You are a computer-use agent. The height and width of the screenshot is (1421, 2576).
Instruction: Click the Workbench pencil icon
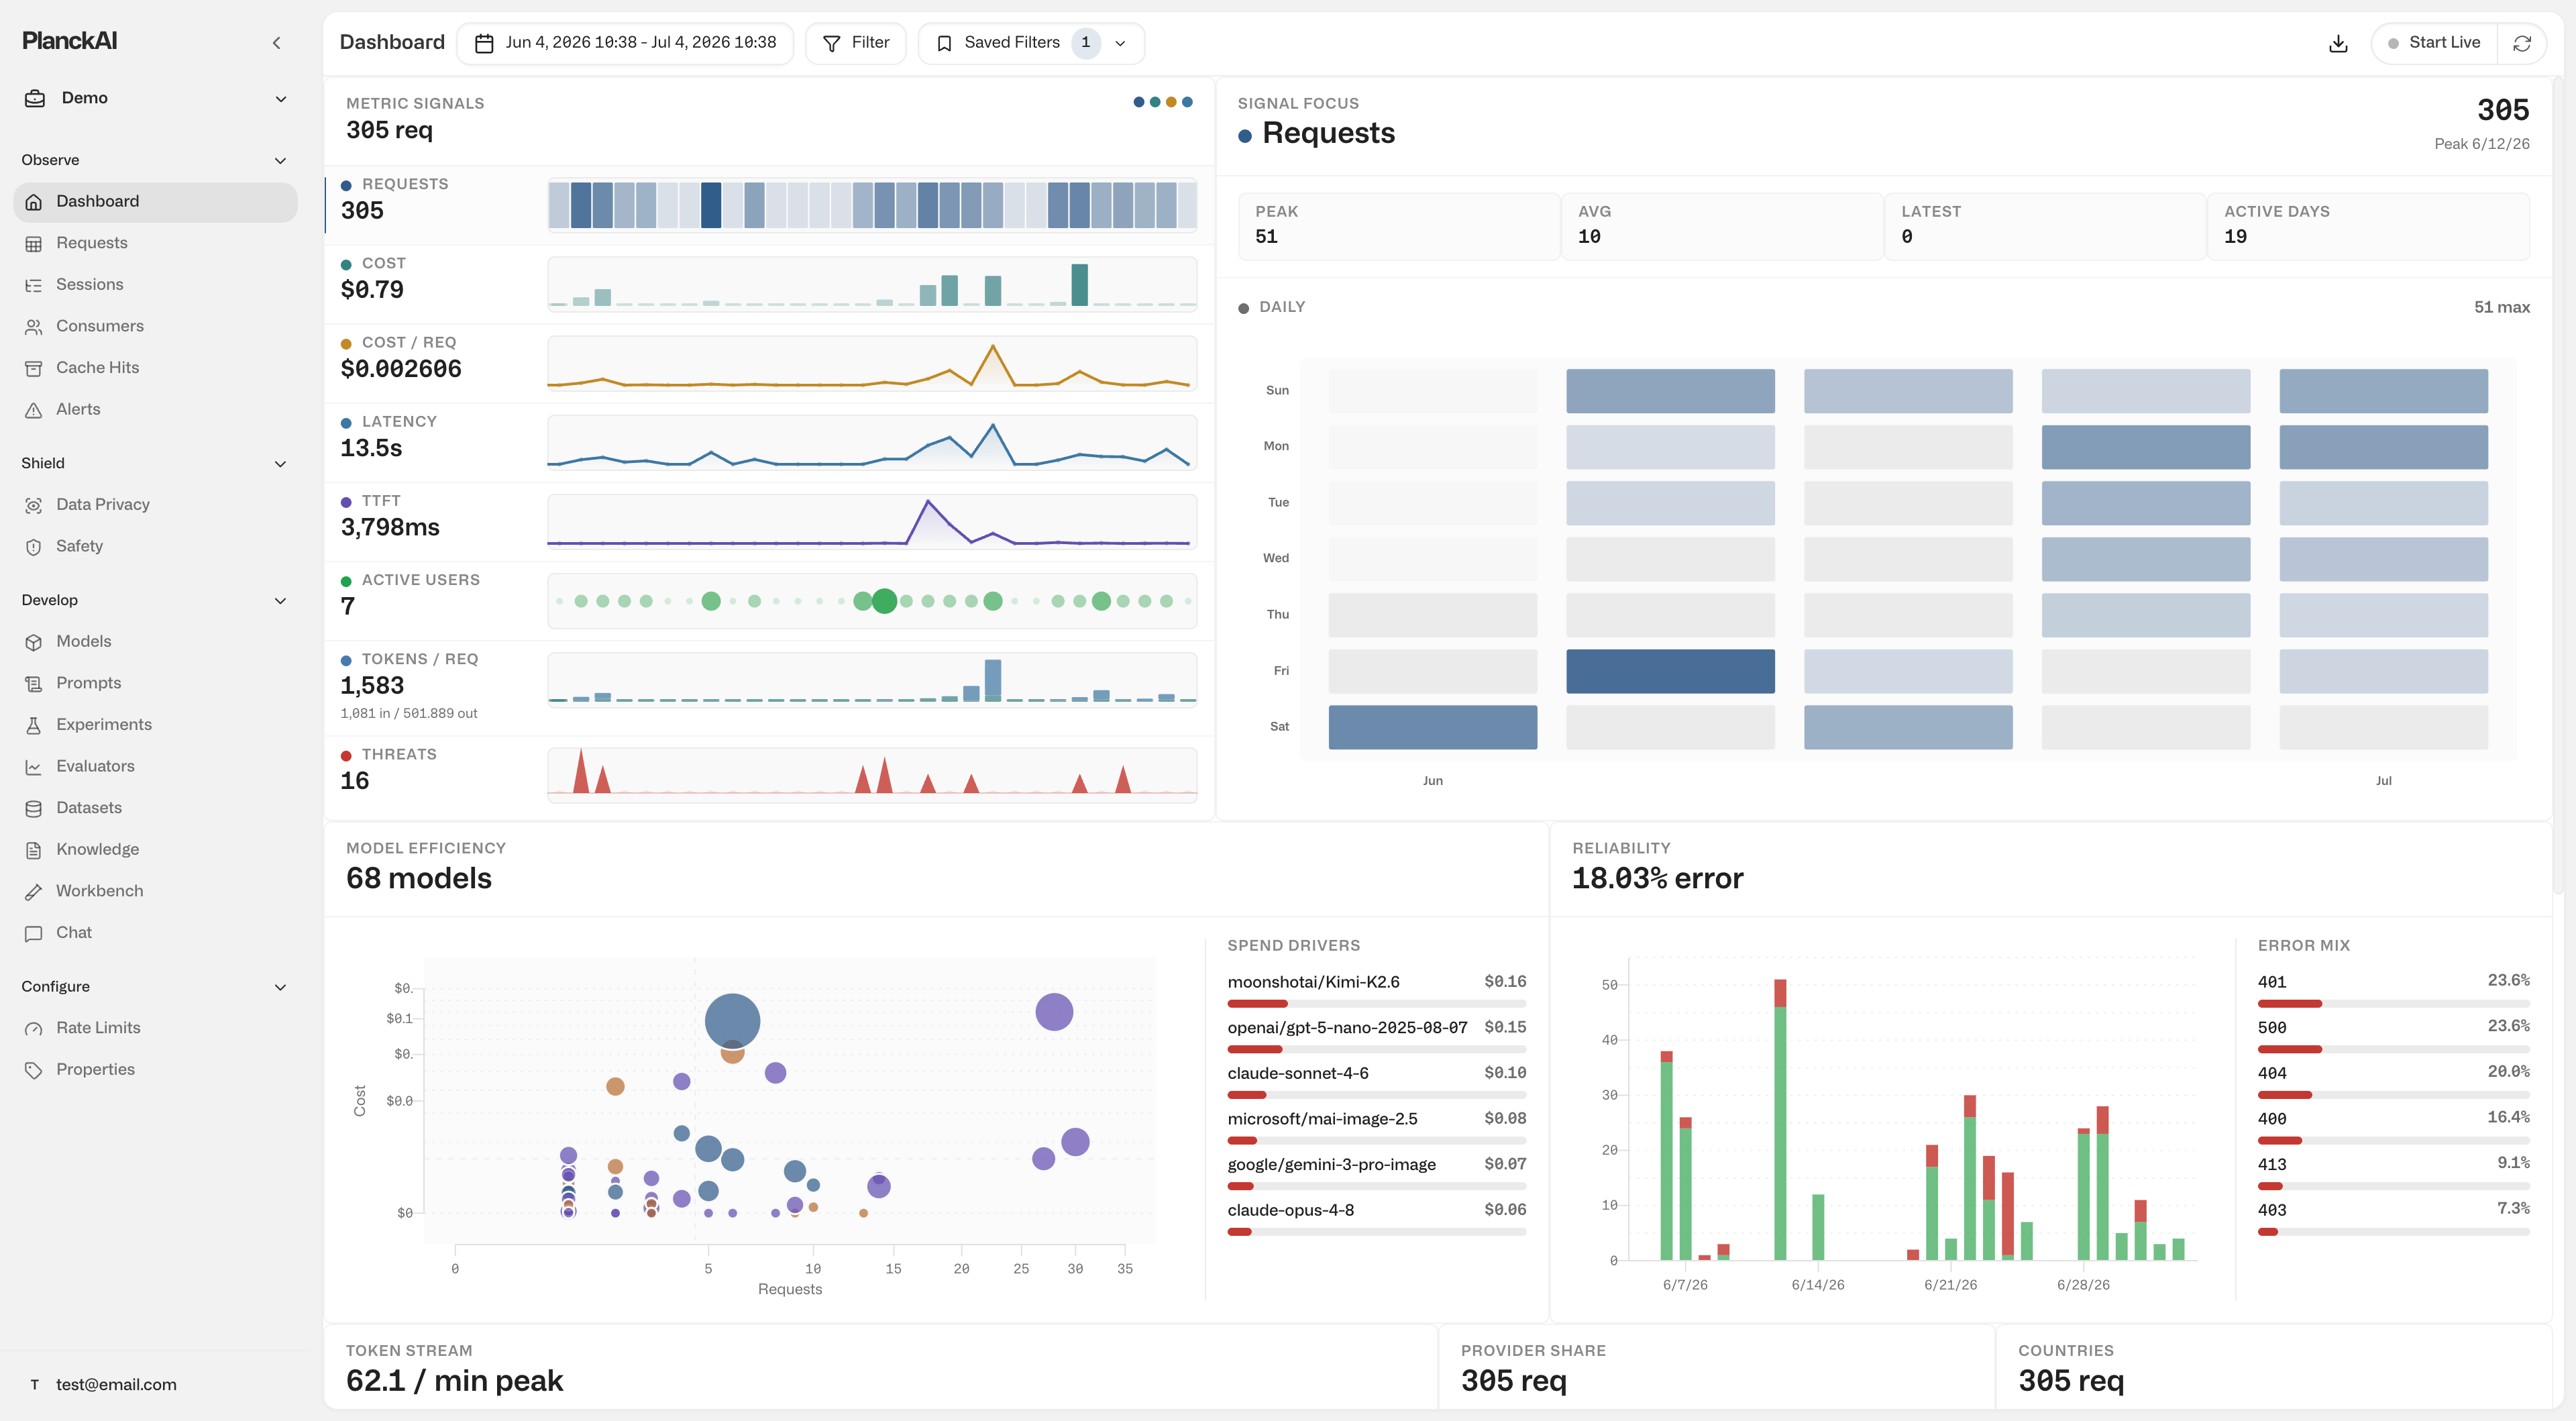click(x=34, y=891)
